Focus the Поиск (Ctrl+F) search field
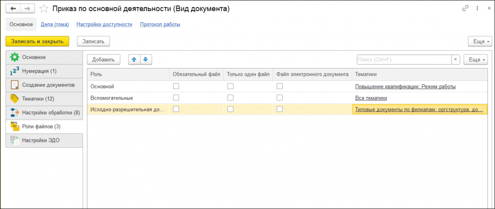This screenshot has width=495, height=209. click(x=405, y=59)
